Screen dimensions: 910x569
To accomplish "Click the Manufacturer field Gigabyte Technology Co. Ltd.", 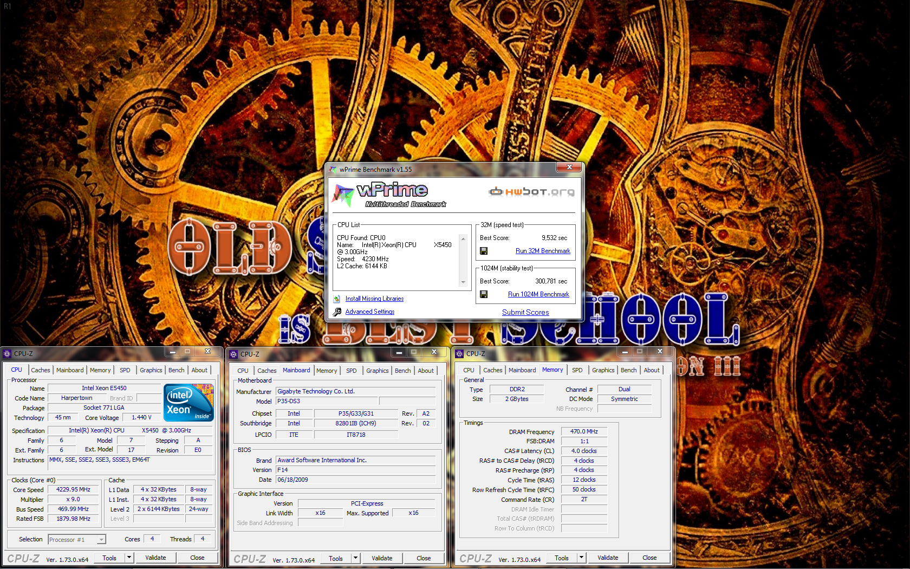I will point(355,391).
